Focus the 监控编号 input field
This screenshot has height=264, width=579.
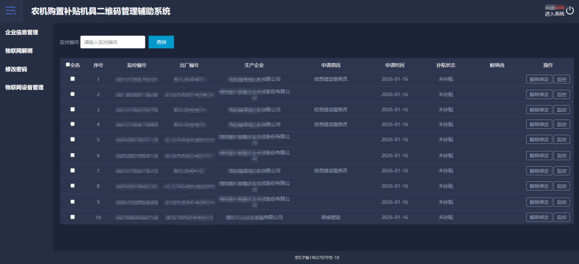[x=112, y=42]
